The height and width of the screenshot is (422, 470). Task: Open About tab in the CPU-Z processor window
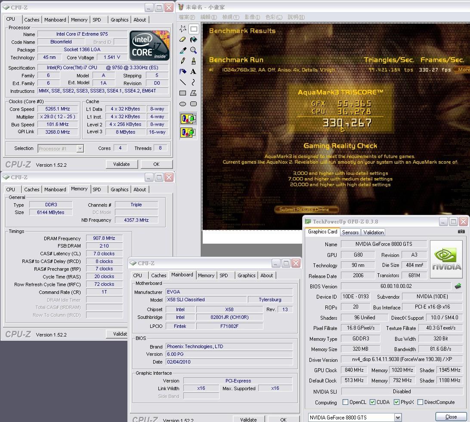point(140,20)
